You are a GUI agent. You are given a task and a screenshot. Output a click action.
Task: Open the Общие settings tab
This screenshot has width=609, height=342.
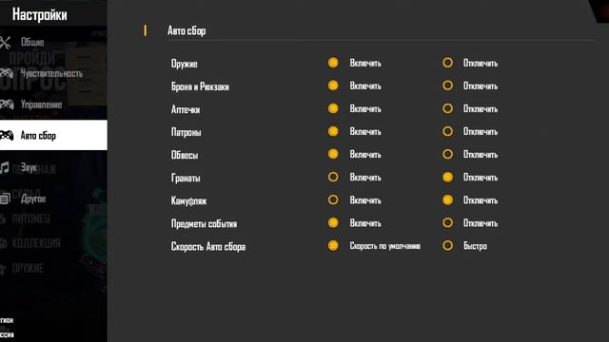53,42
